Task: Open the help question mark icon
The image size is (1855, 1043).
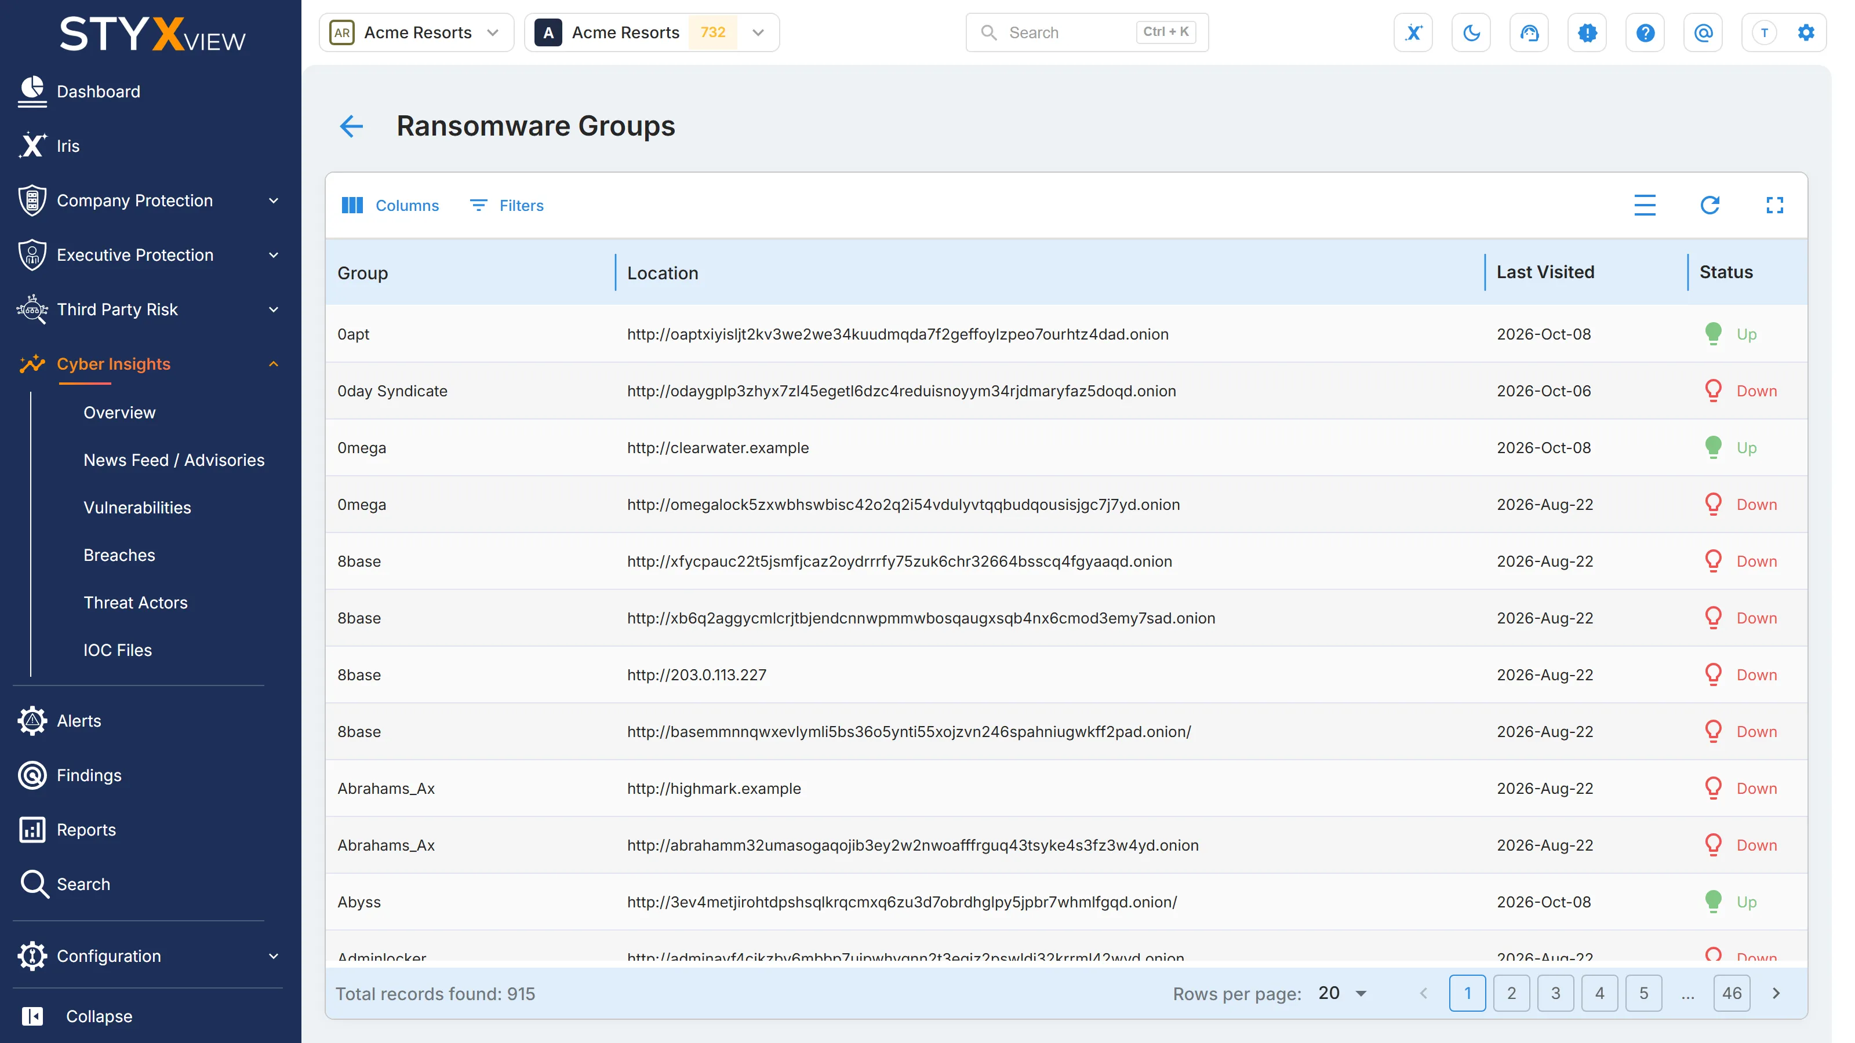Action: pos(1646,32)
